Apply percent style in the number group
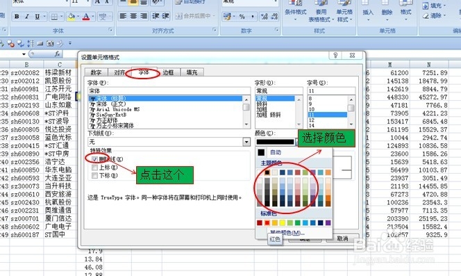 (242, 16)
